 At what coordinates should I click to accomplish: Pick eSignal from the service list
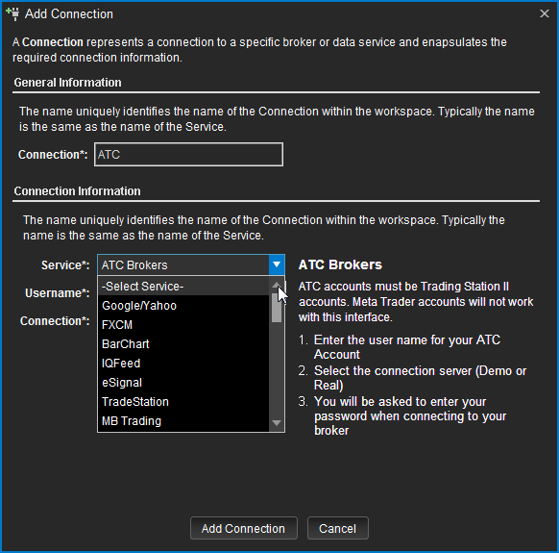183,383
